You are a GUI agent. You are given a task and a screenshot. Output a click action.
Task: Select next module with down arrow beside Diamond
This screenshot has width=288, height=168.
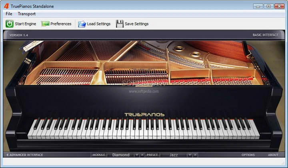[x=137, y=155]
